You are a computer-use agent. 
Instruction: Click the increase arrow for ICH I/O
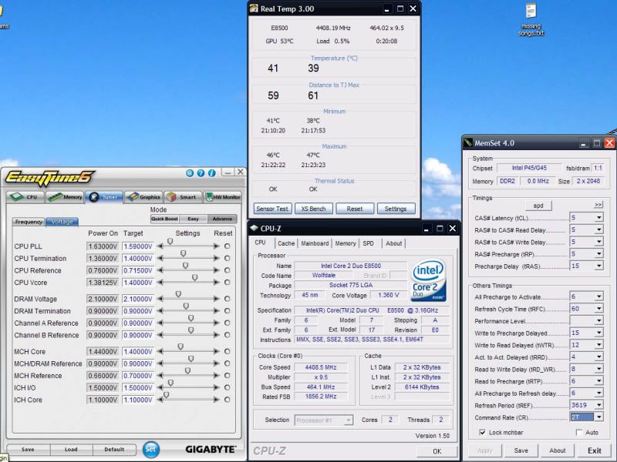pyautogui.click(x=217, y=388)
